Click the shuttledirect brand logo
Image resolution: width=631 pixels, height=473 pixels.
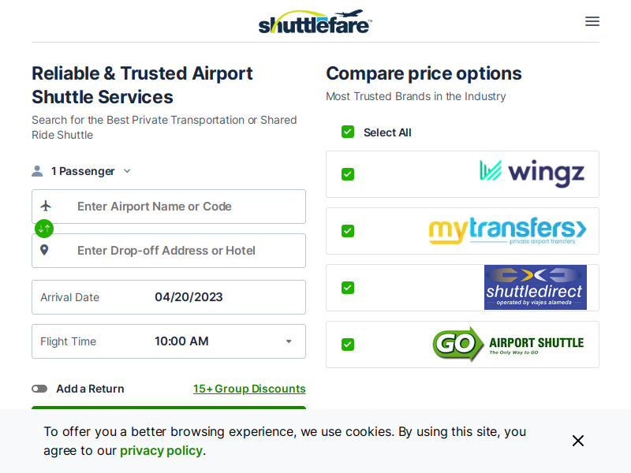(x=536, y=287)
